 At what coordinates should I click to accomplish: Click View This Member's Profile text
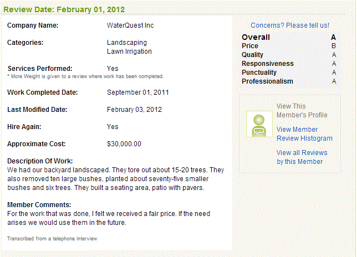[302, 111]
